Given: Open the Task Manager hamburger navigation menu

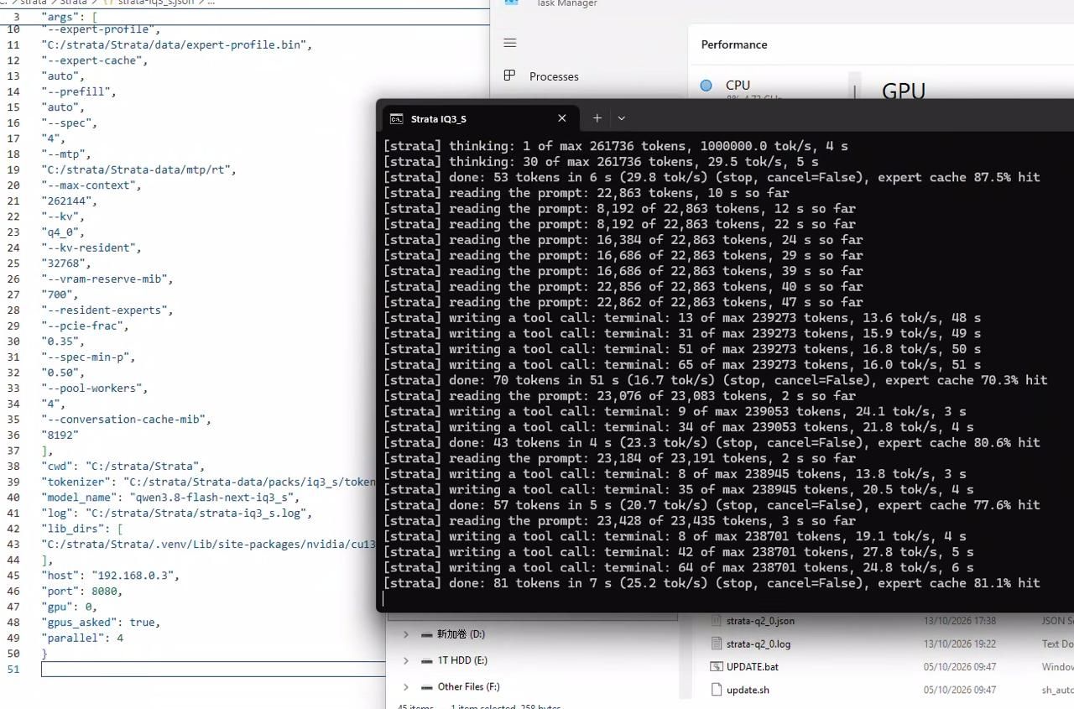Looking at the screenshot, I should pos(510,43).
